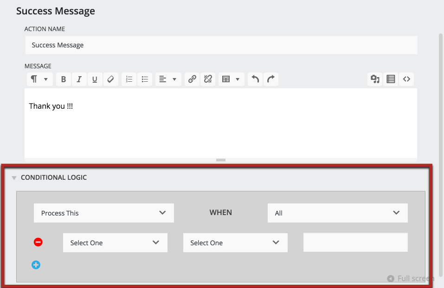Click the eraser clear formatting icon
444x288 pixels.
click(x=110, y=79)
